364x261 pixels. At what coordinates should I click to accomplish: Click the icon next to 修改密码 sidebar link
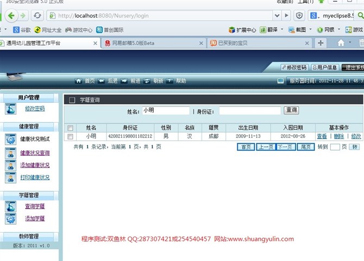[11, 109]
